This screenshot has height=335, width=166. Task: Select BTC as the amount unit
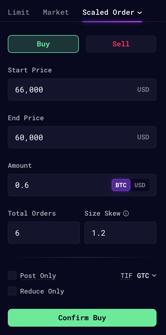(121, 185)
